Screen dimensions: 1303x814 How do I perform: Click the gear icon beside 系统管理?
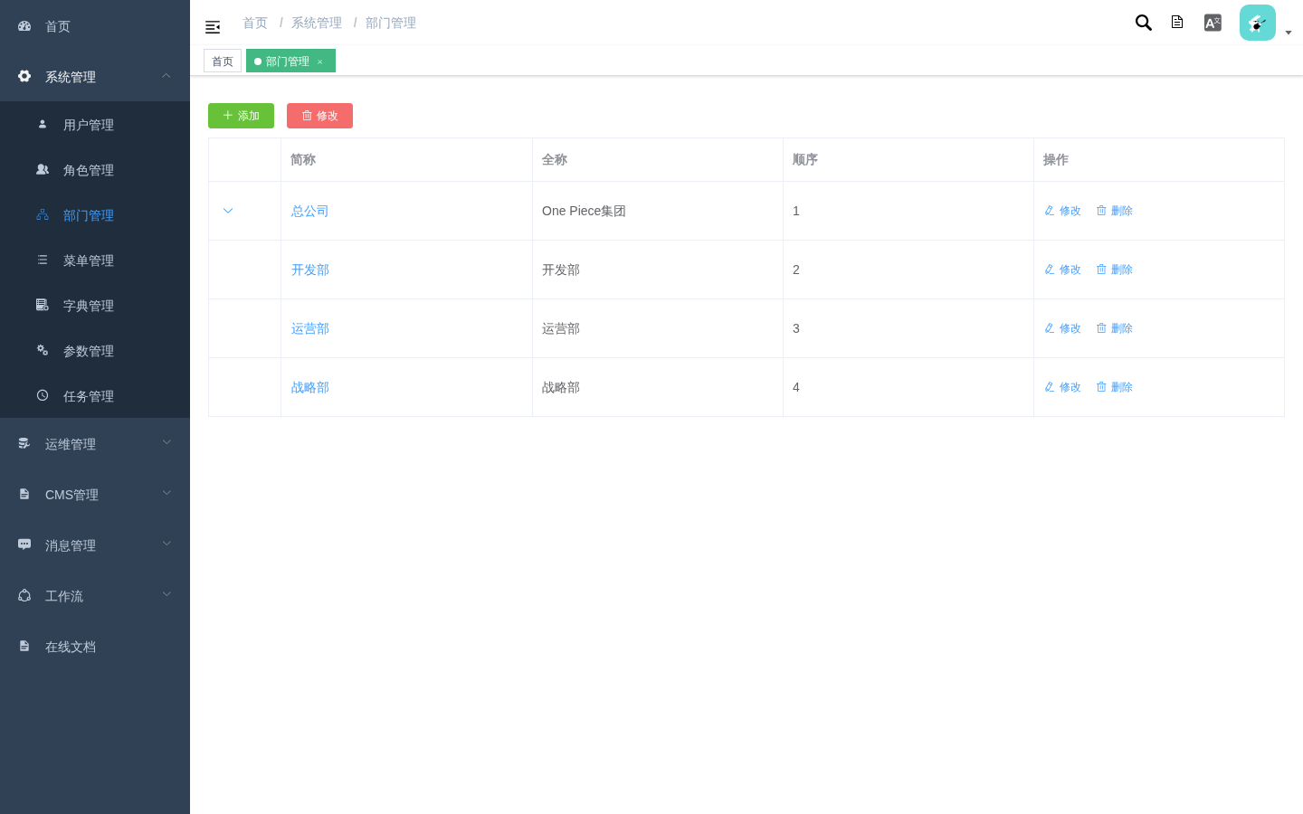tap(24, 76)
